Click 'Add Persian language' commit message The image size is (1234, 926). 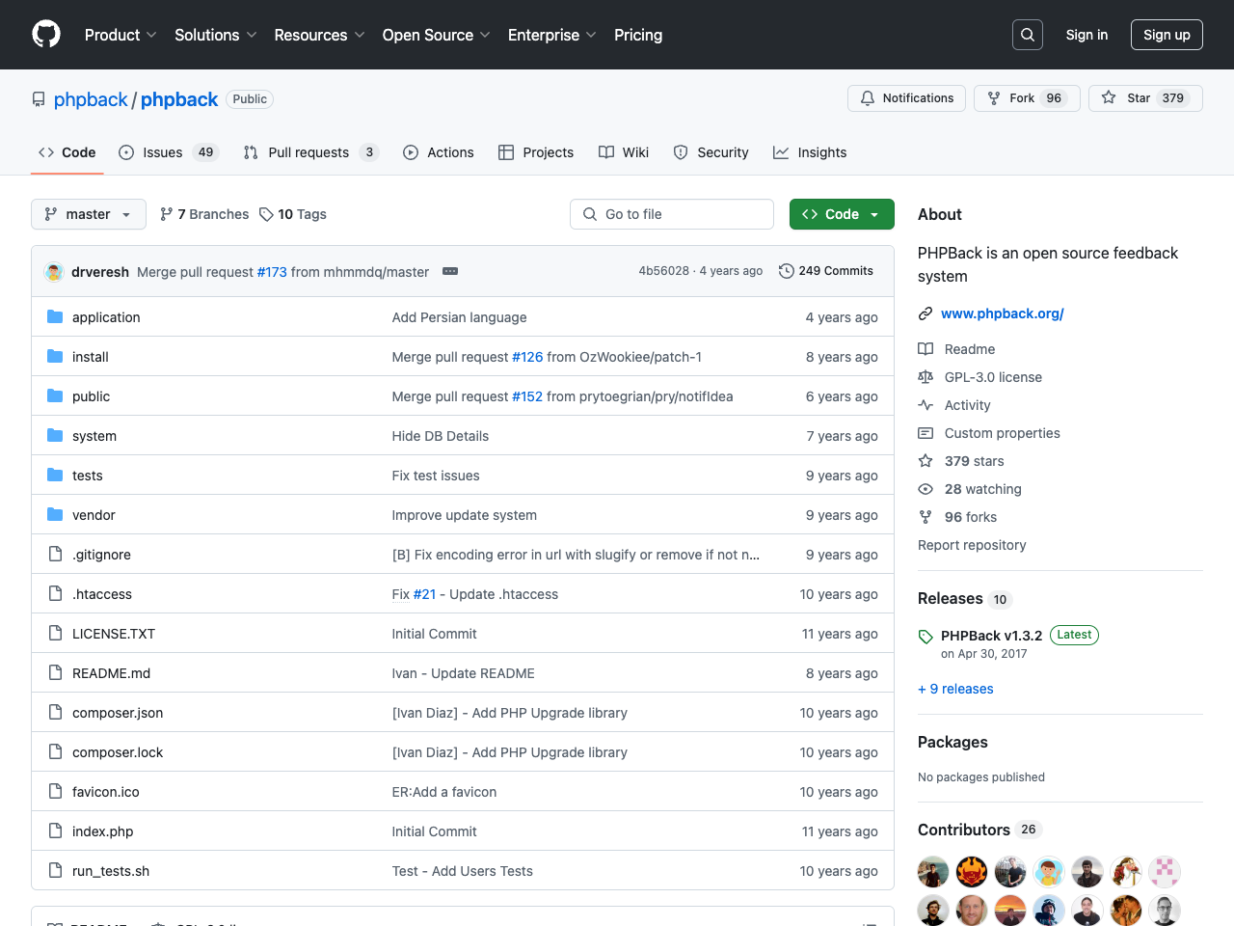pyautogui.click(x=459, y=317)
